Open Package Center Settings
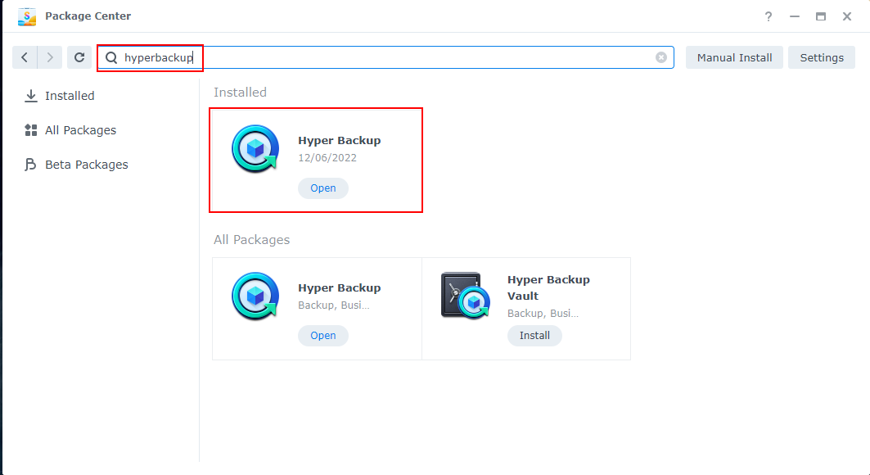 pyautogui.click(x=821, y=57)
